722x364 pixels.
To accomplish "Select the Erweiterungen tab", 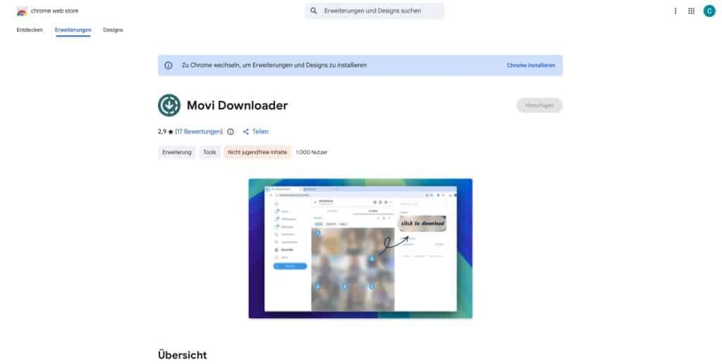I will pyautogui.click(x=73, y=30).
